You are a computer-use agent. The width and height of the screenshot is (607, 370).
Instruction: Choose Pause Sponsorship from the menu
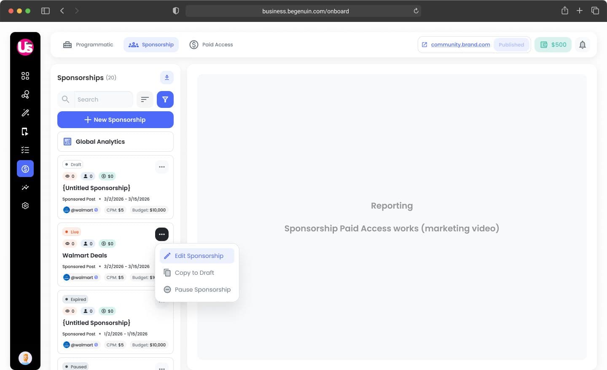pos(197,290)
